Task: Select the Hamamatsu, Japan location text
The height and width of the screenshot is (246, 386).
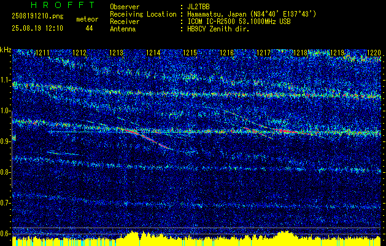Action: coord(252,14)
